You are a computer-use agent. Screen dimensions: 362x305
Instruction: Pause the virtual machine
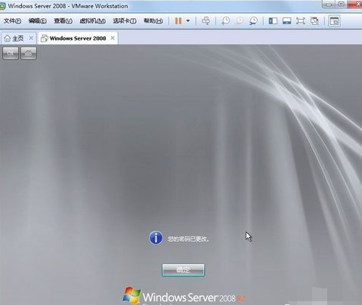[178, 20]
